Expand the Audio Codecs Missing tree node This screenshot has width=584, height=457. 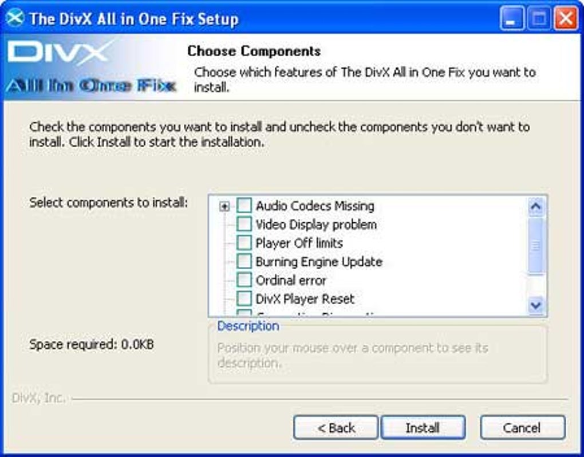pyautogui.click(x=224, y=206)
